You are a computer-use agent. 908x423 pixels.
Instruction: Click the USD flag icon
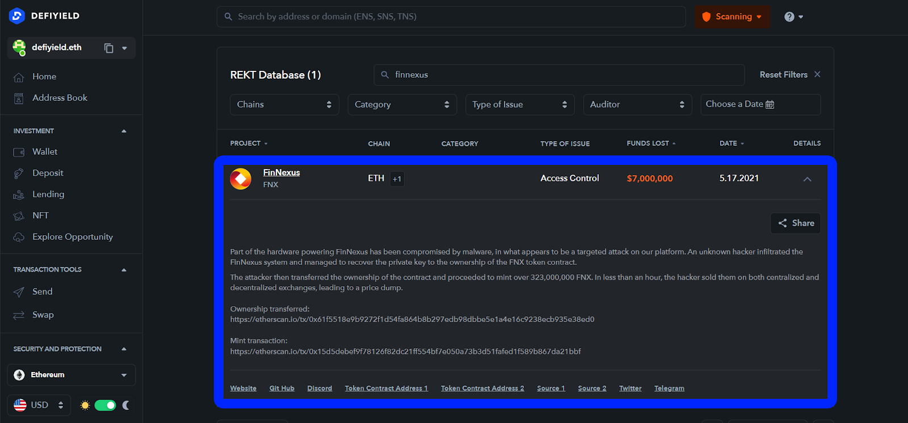[20, 405]
